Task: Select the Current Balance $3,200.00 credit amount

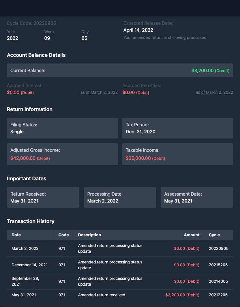Action: 210,70
